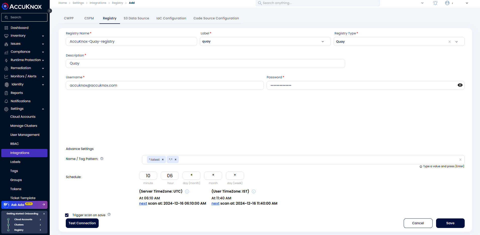The width and height of the screenshot is (480, 235).
Task: Click the schedule minute field
Action: tap(148, 176)
